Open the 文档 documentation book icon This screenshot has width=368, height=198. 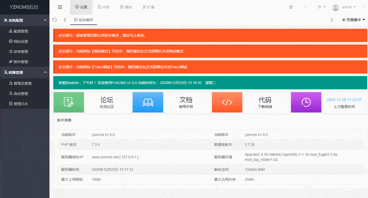coord(148,102)
